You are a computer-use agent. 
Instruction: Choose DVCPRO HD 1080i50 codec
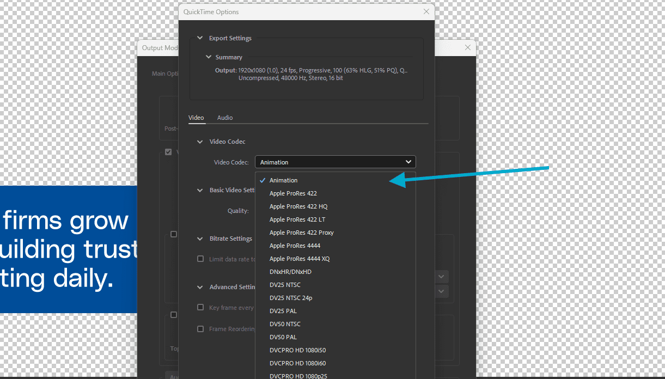[x=335, y=350]
